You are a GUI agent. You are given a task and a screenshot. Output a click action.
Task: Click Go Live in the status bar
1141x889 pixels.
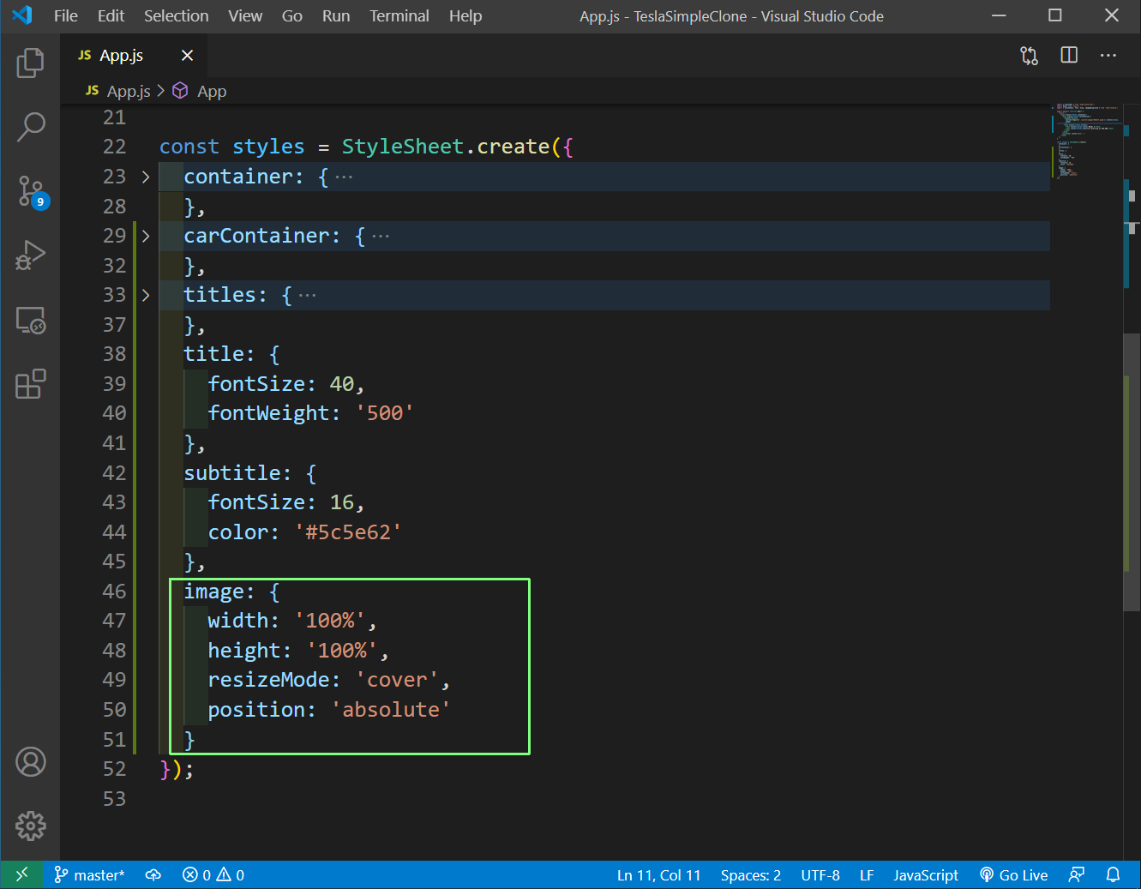[x=1014, y=874]
